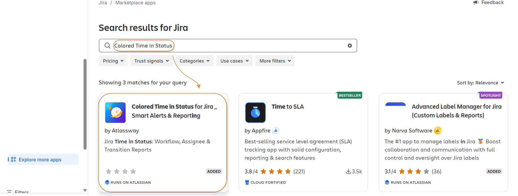Screen dimensions: 518x196
Task: Change the Sort by Relevance order
Action: [x=480, y=83]
